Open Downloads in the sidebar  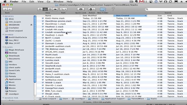click(14, 56)
